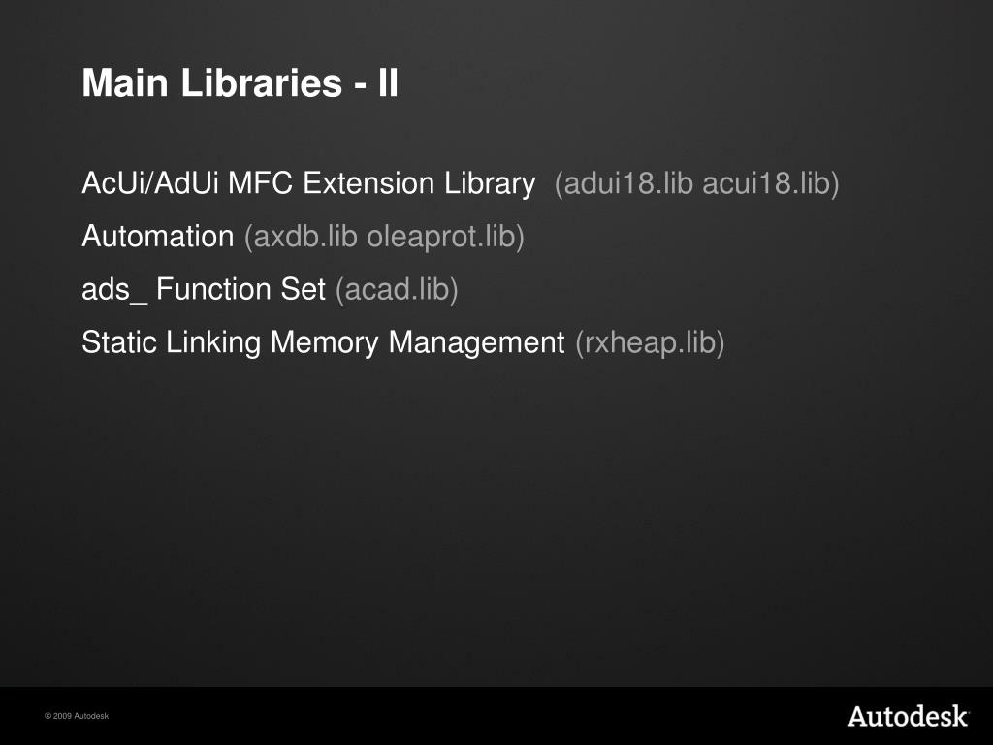This screenshot has height=745, width=993.
Task: Select the AcUi/AdUi MFC Extension Library text
Action: click(x=308, y=183)
